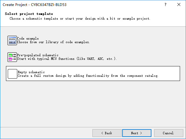Go back with the Back button

(x=107, y=133)
